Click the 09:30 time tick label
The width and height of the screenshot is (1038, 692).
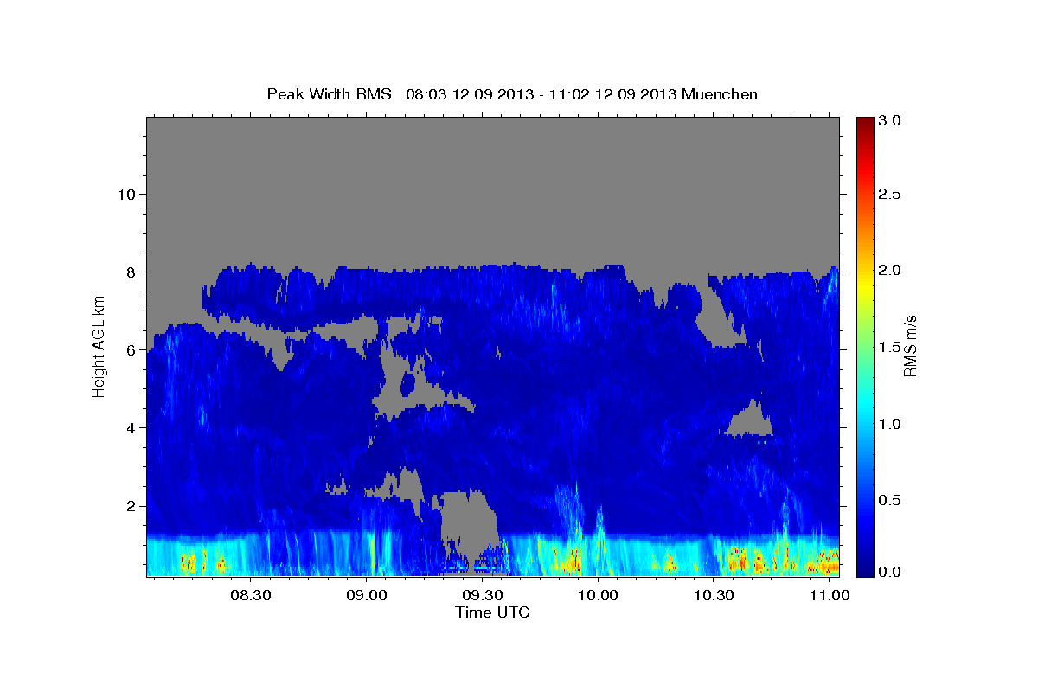482,596
